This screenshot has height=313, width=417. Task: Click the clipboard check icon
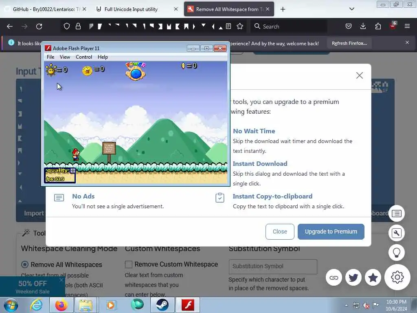click(x=219, y=198)
